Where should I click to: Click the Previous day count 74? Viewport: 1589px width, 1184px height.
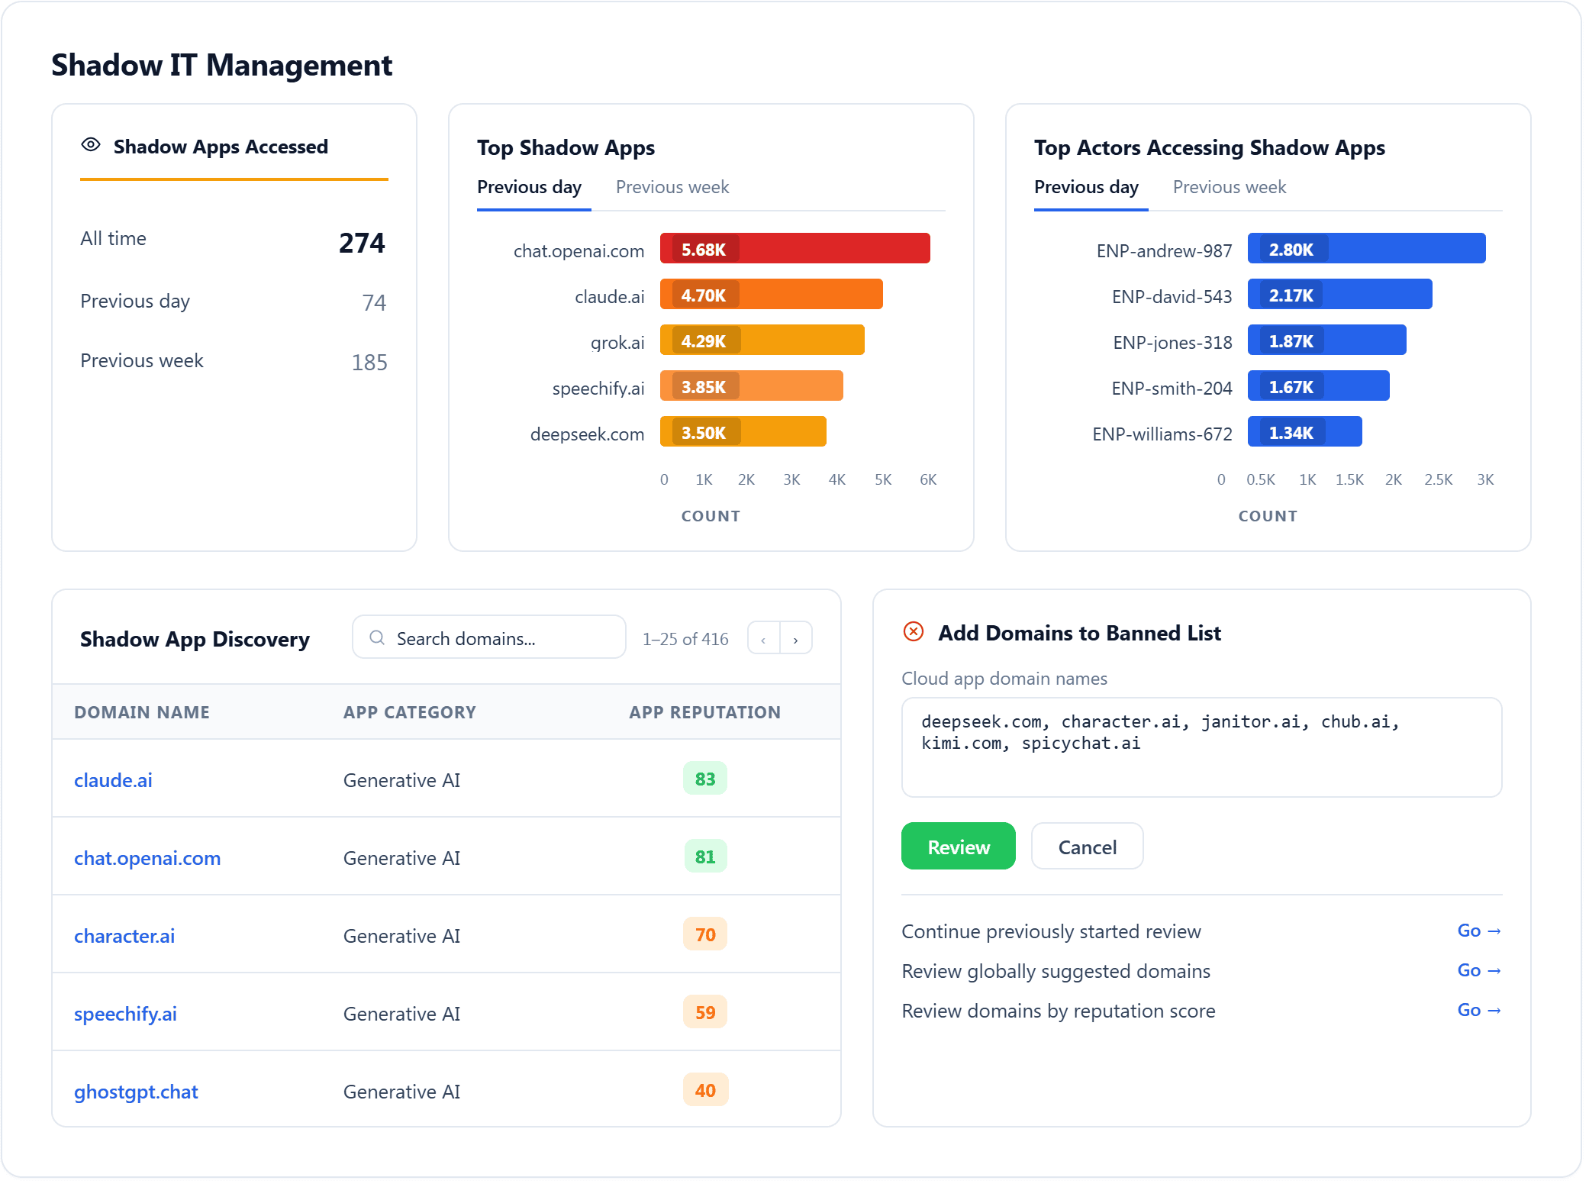pyautogui.click(x=374, y=302)
